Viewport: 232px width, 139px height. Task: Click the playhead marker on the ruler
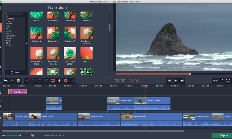click(x=145, y=86)
